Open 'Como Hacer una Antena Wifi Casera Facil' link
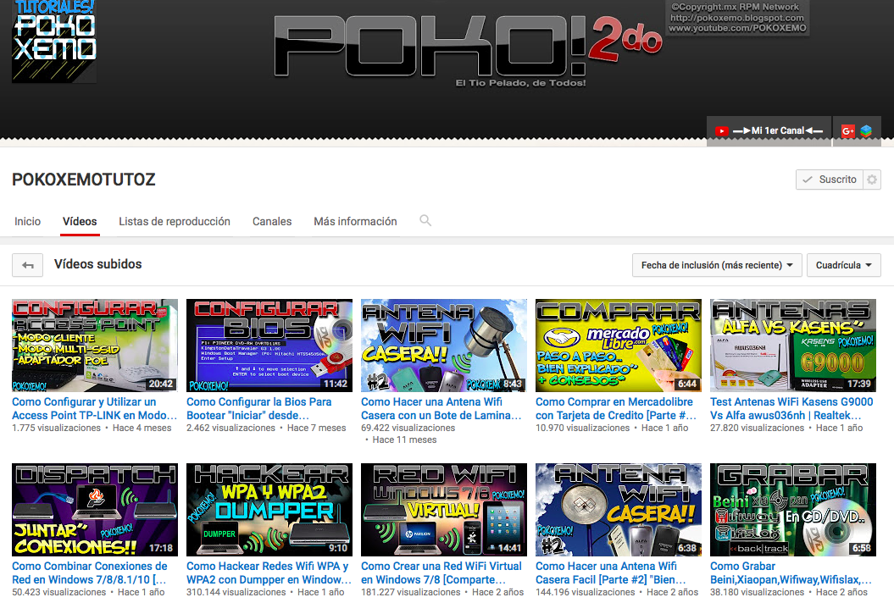894x614 pixels. [610, 573]
